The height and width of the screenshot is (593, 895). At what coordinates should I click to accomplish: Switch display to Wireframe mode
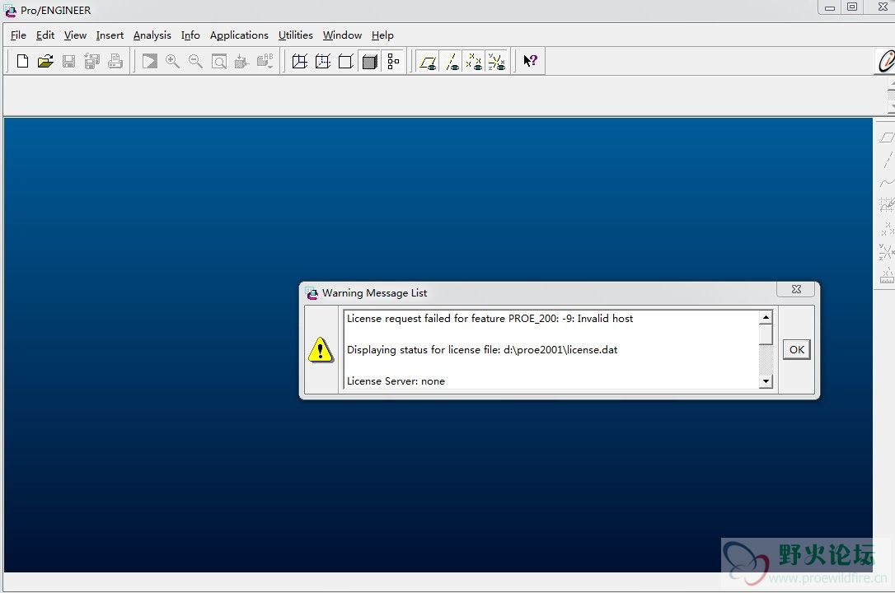tap(300, 61)
